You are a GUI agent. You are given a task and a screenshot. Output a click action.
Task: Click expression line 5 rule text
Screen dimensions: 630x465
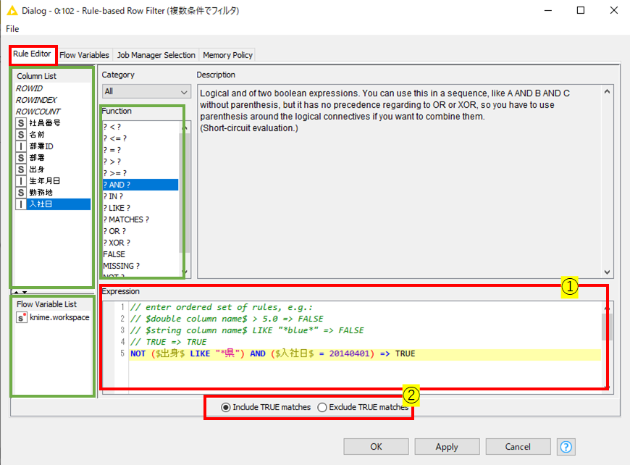273,354
